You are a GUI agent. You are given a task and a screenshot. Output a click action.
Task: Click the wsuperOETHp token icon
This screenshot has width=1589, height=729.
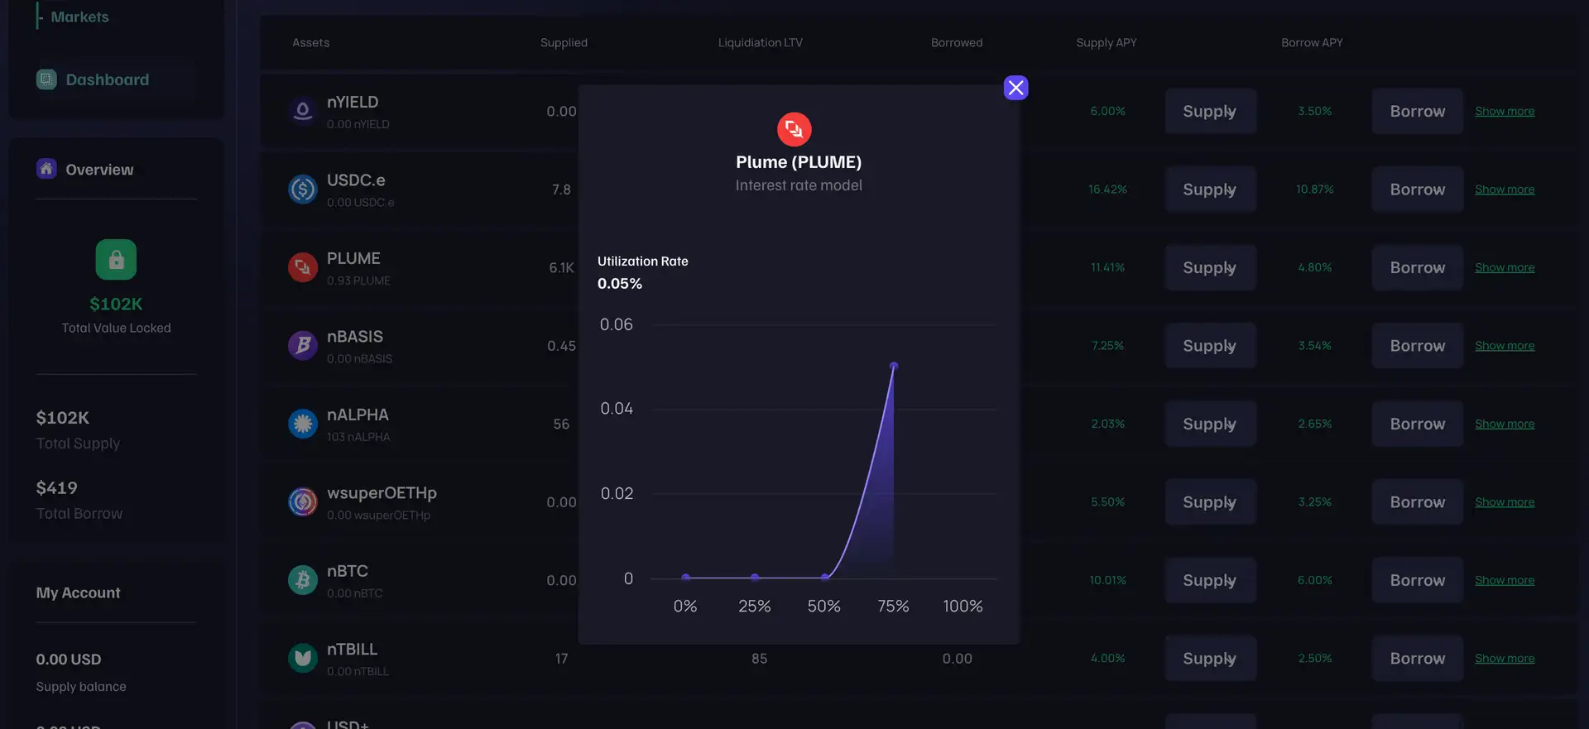pyautogui.click(x=303, y=501)
